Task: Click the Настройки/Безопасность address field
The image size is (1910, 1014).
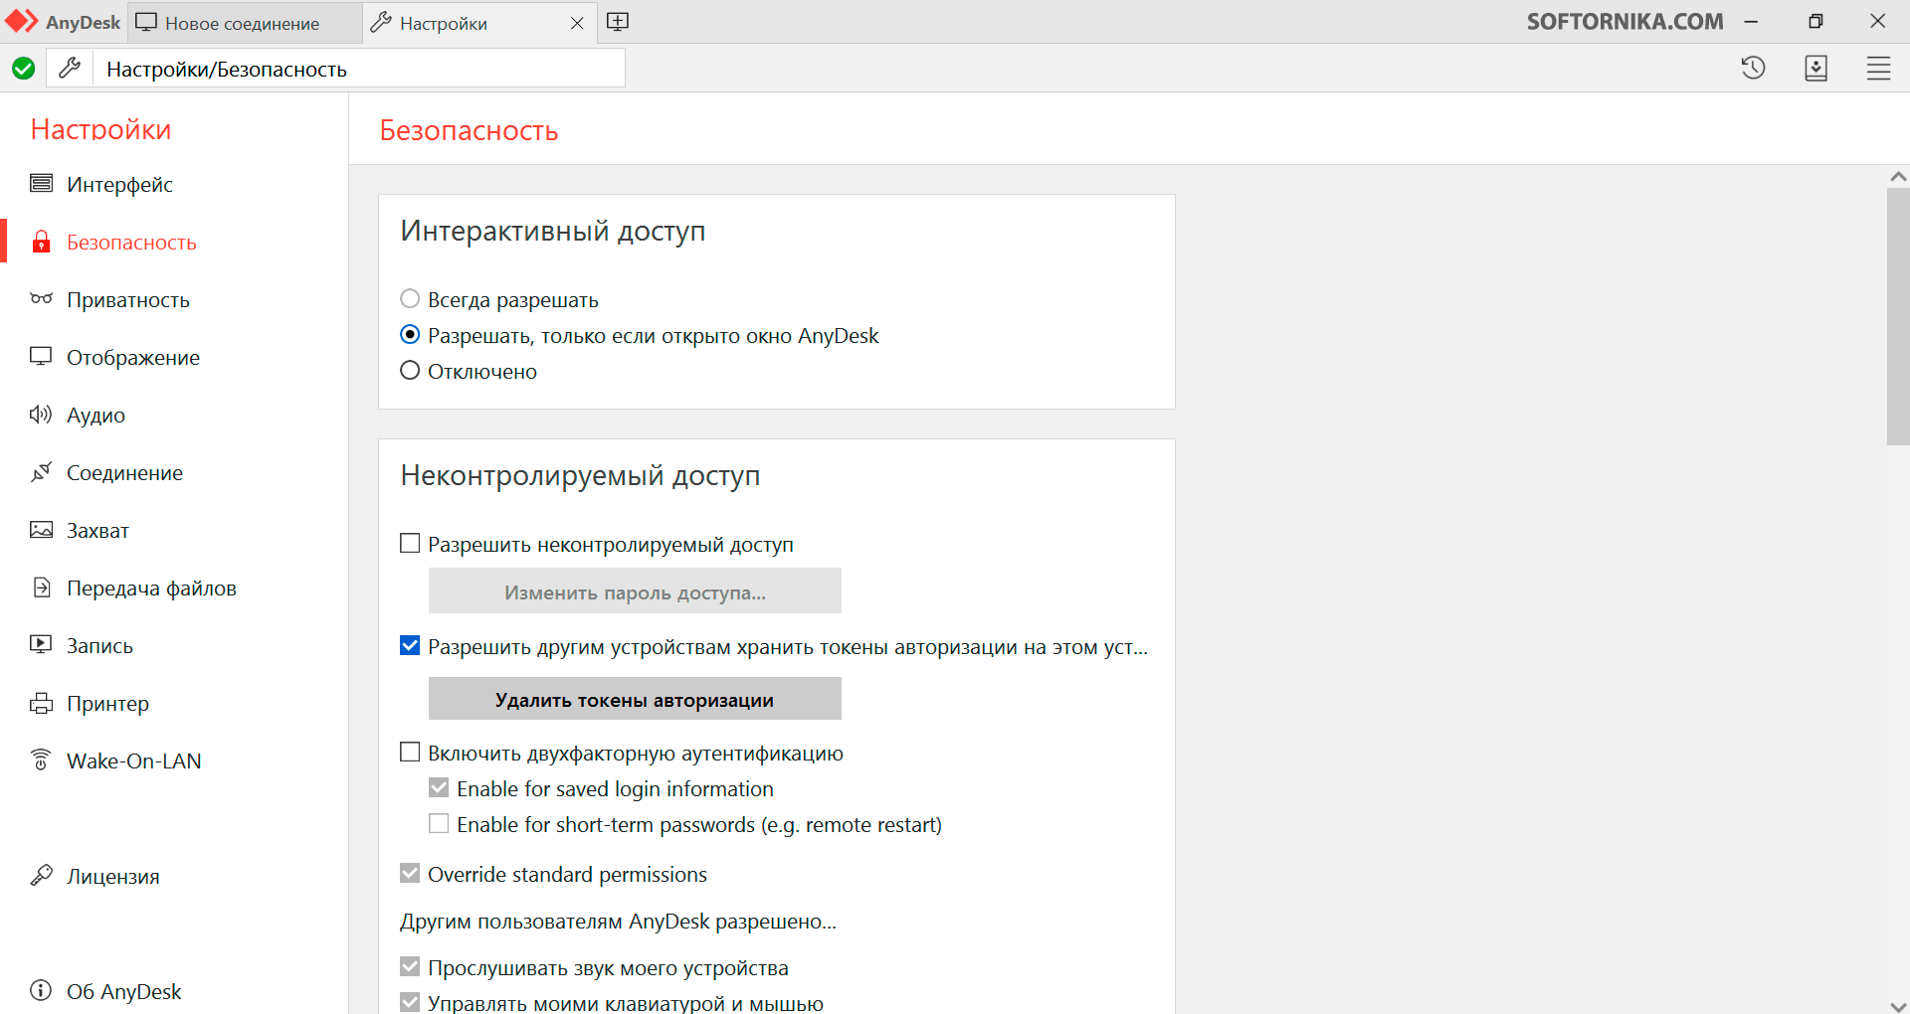Action: [x=359, y=69]
